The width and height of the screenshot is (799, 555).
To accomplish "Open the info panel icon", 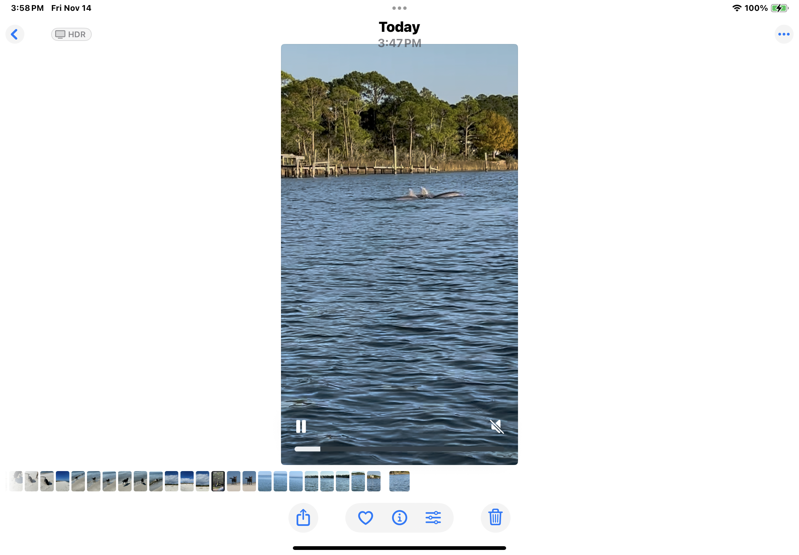I will pyautogui.click(x=399, y=517).
